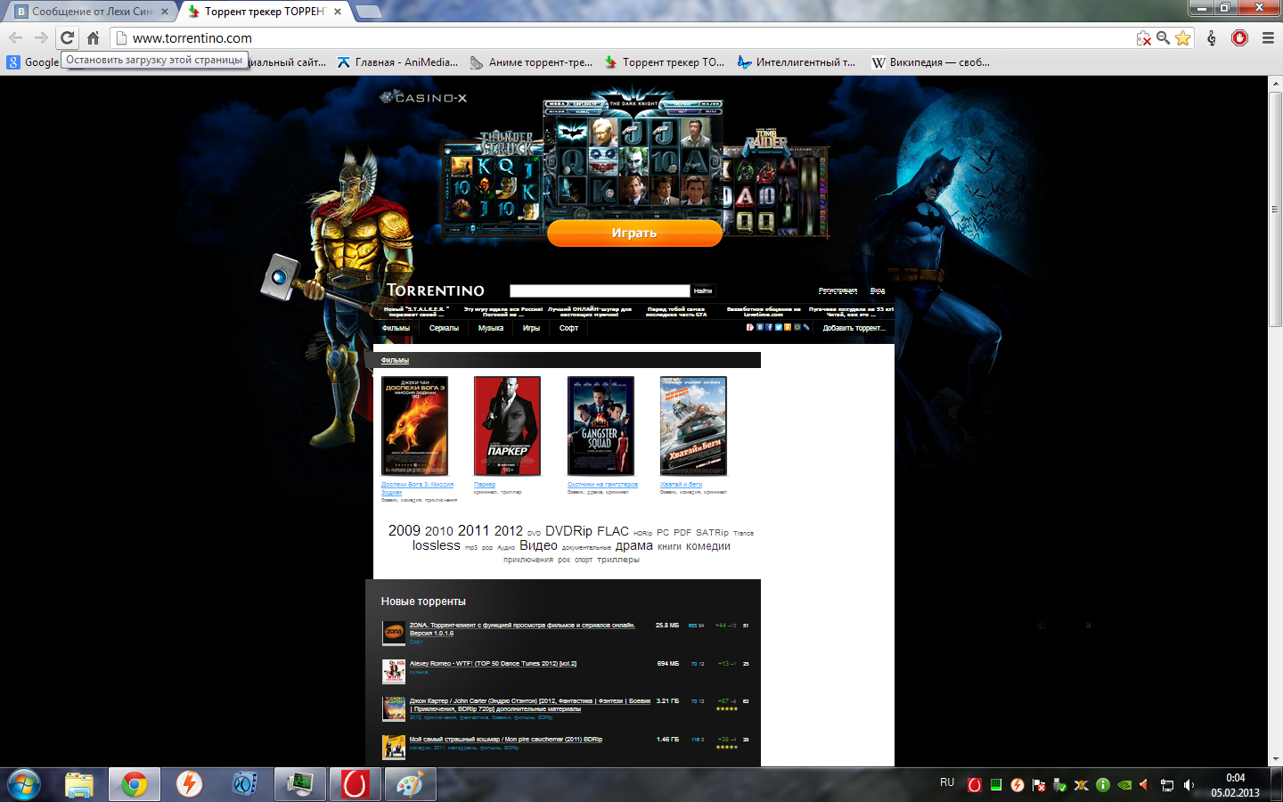Open the Игры menu item
Viewport: 1283px width, 802px height.
532,328
